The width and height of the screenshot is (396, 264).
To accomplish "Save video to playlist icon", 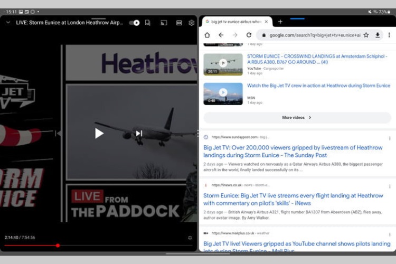I will coord(148,23).
